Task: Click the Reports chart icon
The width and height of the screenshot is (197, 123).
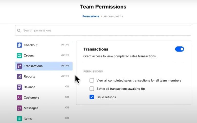Action: (19, 77)
